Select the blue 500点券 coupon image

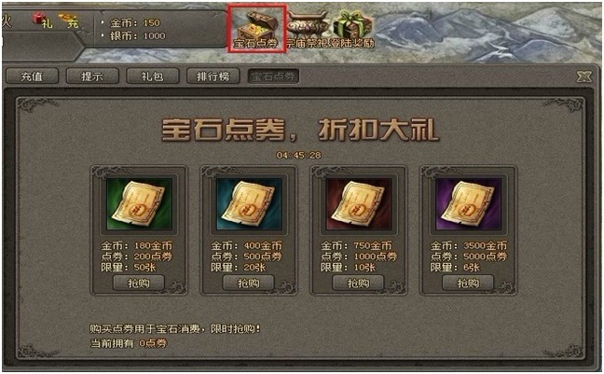(x=249, y=204)
